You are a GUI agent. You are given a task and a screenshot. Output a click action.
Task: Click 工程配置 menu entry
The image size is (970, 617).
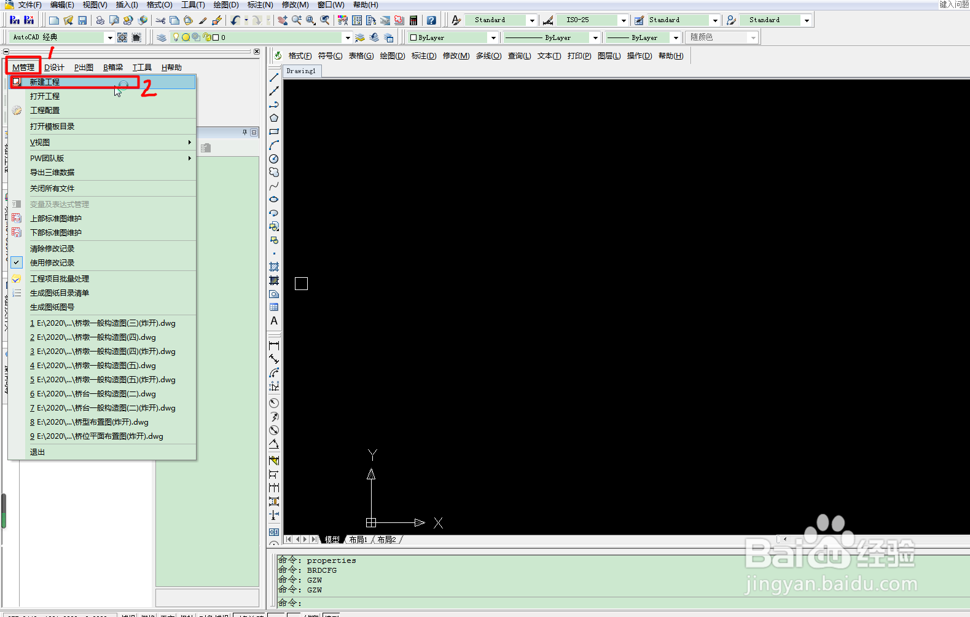[x=103, y=111]
